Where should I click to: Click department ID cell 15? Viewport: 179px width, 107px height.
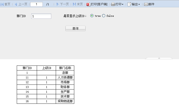(27, 96)
